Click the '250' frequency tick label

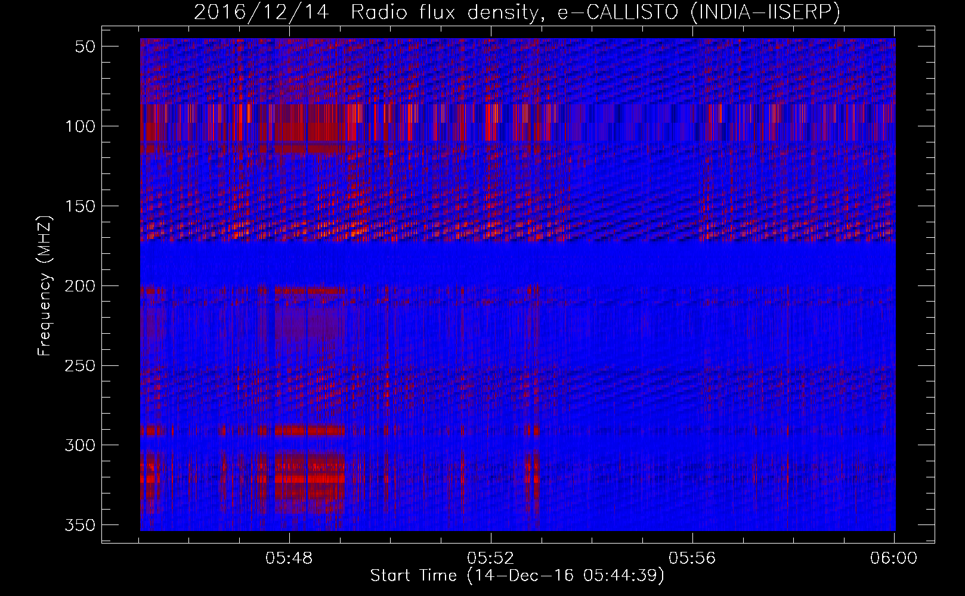81,365
